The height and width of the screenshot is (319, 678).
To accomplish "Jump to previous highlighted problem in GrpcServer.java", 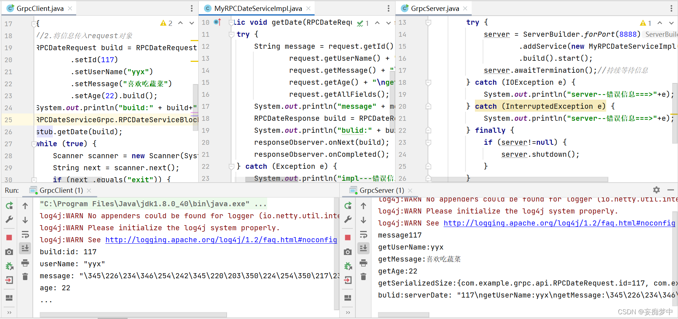I will coord(660,23).
